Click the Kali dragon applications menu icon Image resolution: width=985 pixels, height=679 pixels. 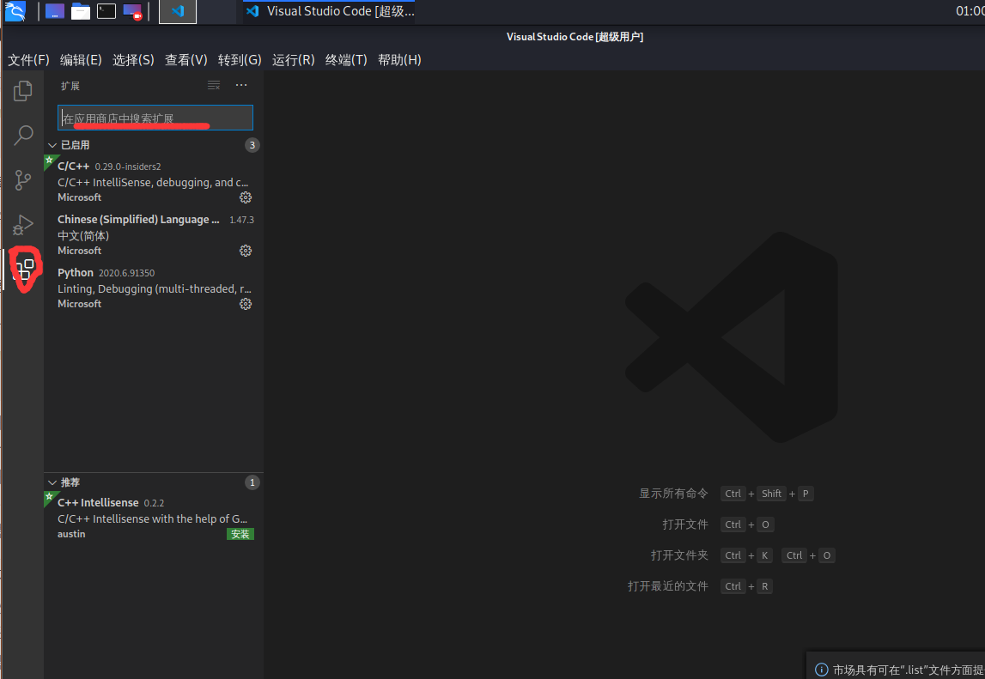[15, 11]
